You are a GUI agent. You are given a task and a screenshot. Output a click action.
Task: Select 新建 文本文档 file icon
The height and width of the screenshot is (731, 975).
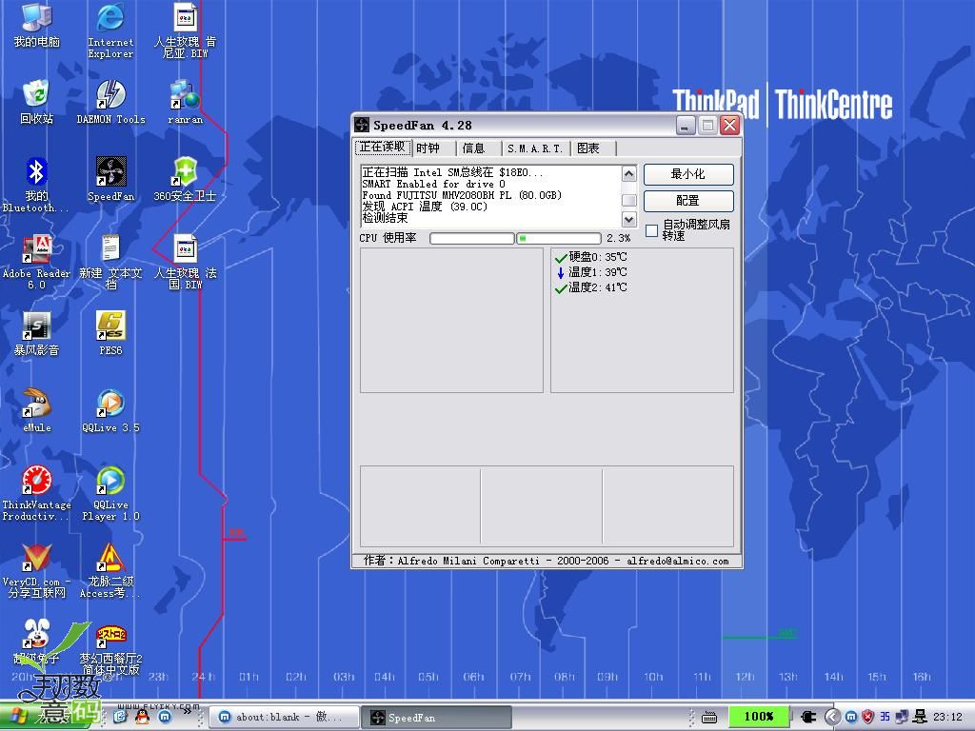[110, 262]
